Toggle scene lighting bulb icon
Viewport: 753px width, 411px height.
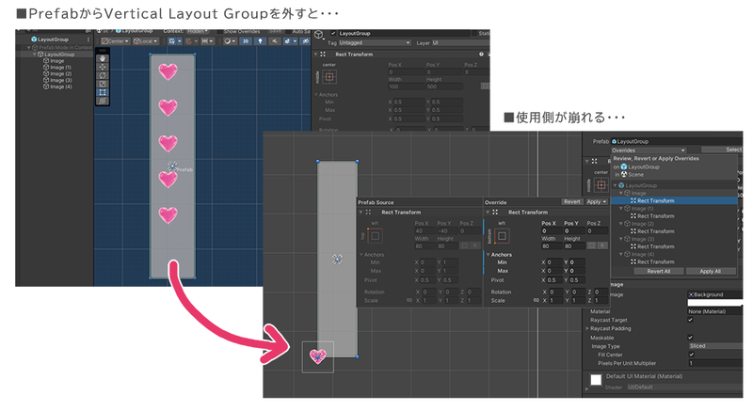coord(260,41)
